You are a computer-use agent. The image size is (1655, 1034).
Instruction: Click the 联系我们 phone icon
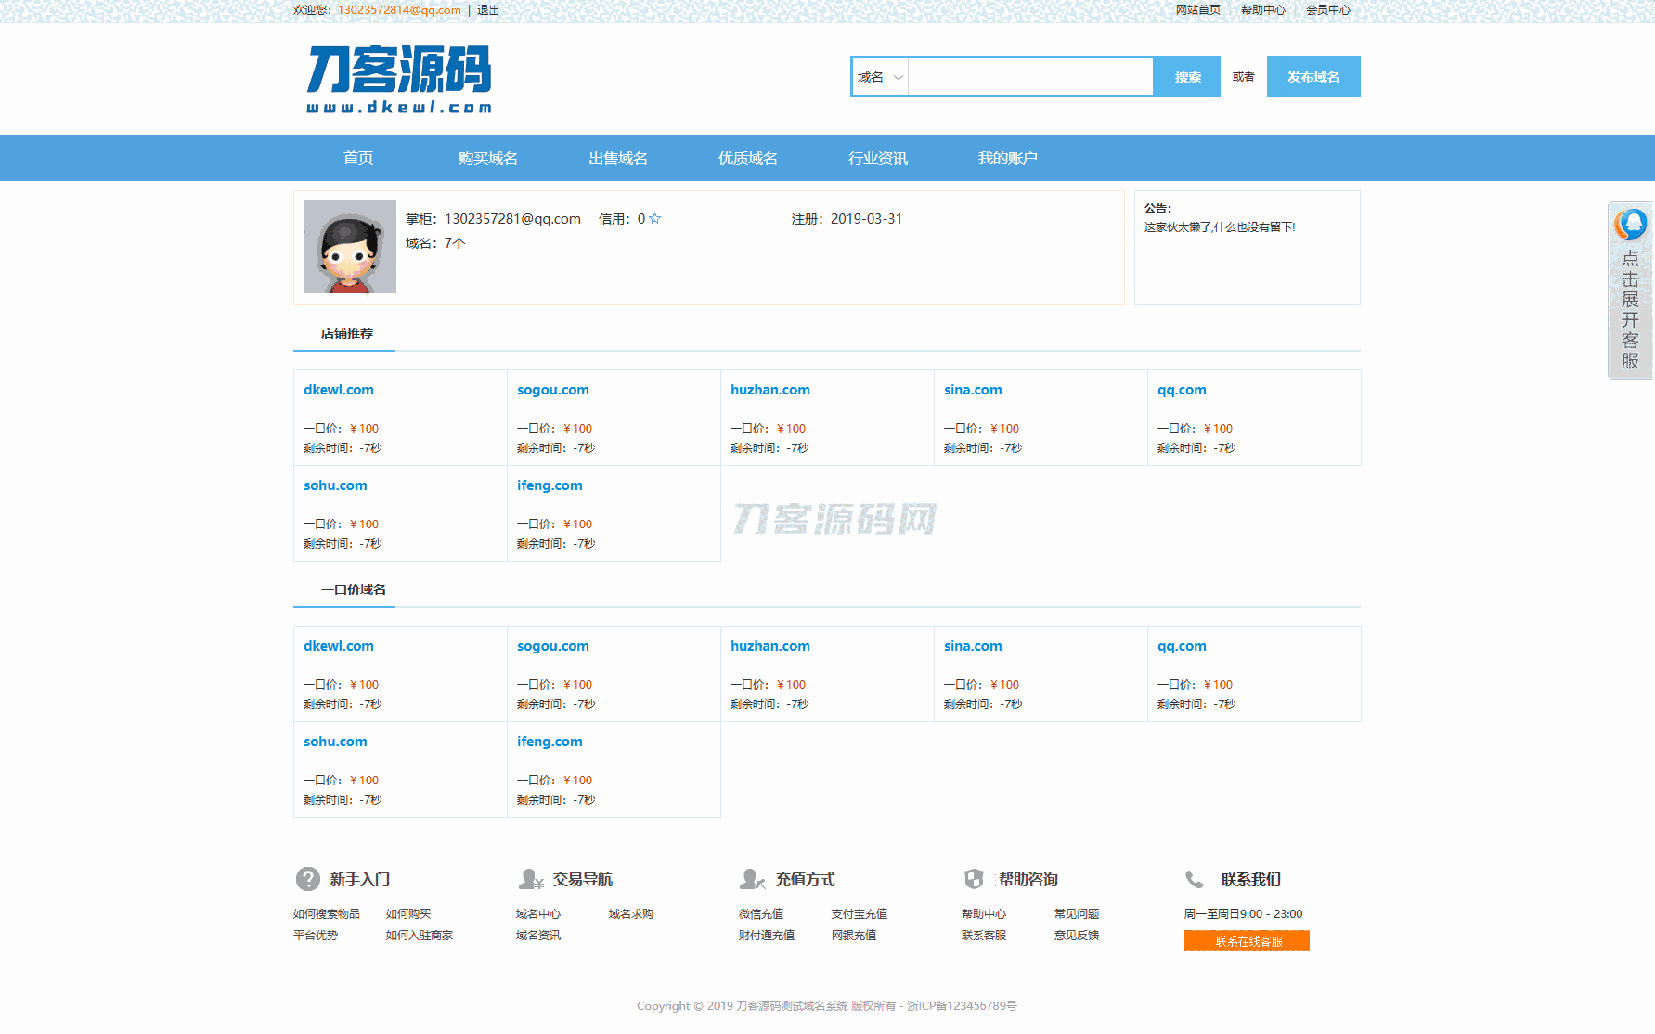[1195, 879]
